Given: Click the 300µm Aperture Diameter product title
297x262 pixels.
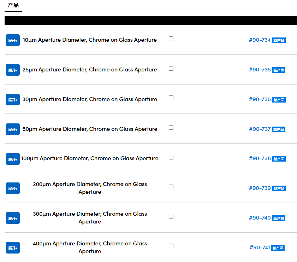Looking at the screenshot, I should coord(90,218).
